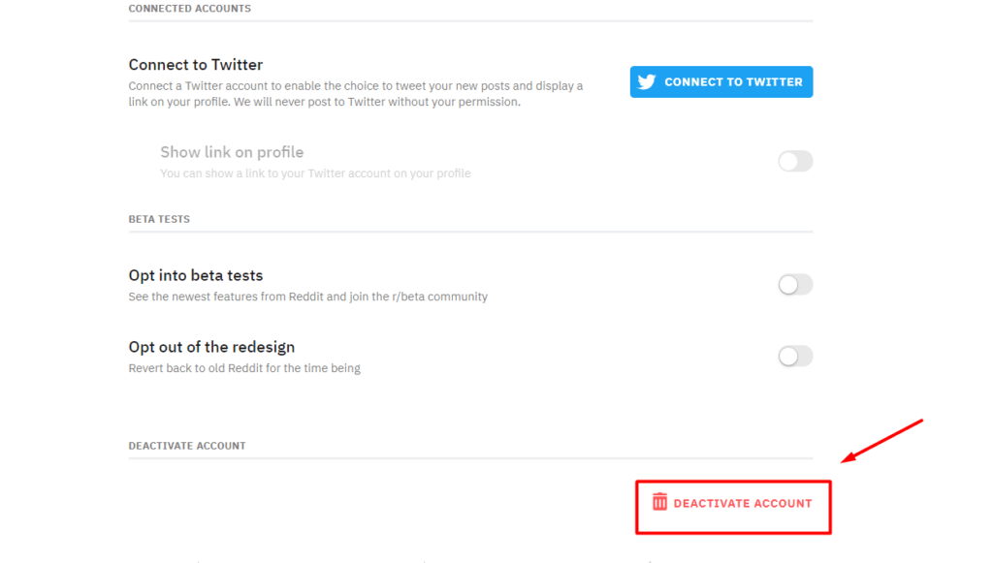Image resolution: width=993 pixels, height=563 pixels.
Task: Click the Twitter account permission description text
Action: pyautogui.click(x=356, y=94)
